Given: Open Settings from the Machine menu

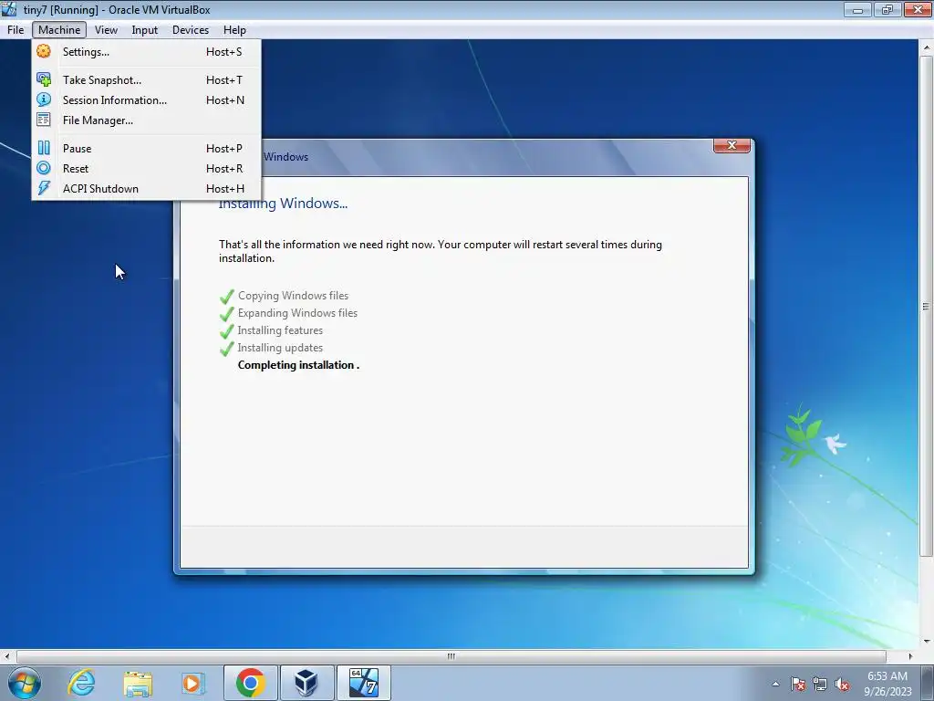Looking at the screenshot, I should (146, 52).
